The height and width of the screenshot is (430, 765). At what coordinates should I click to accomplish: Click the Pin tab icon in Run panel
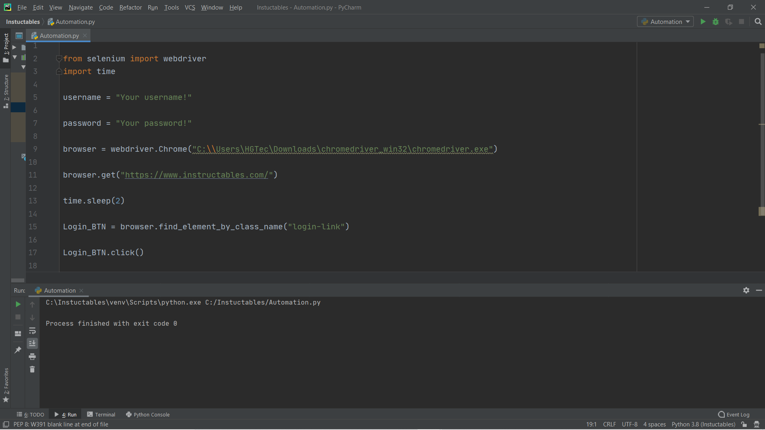pos(18,350)
